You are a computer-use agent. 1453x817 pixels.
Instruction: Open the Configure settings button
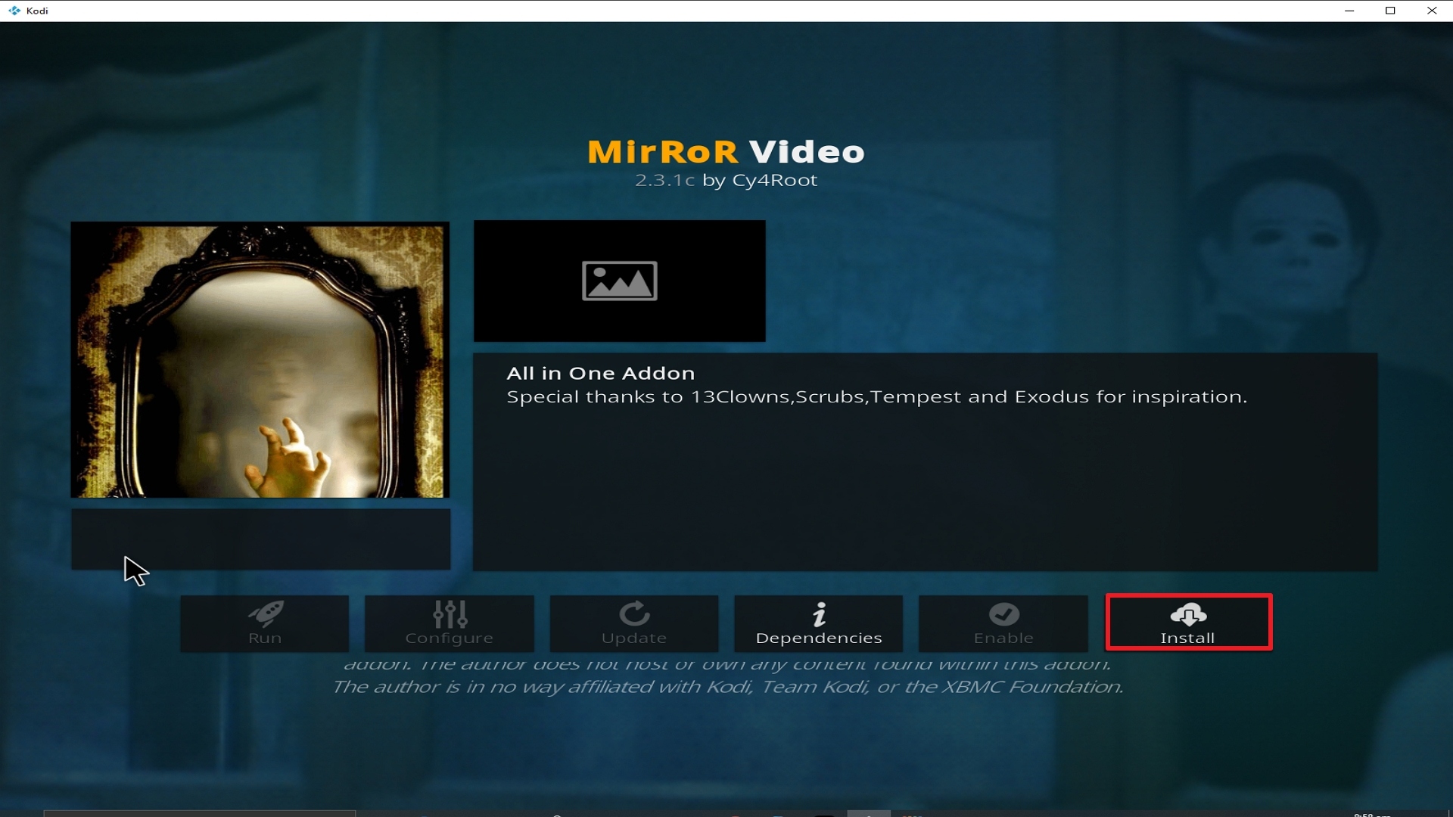[449, 623]
